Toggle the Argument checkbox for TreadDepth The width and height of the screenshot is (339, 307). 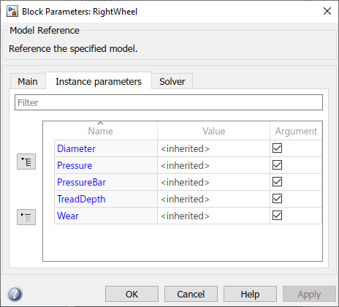(x=277, y=199)
